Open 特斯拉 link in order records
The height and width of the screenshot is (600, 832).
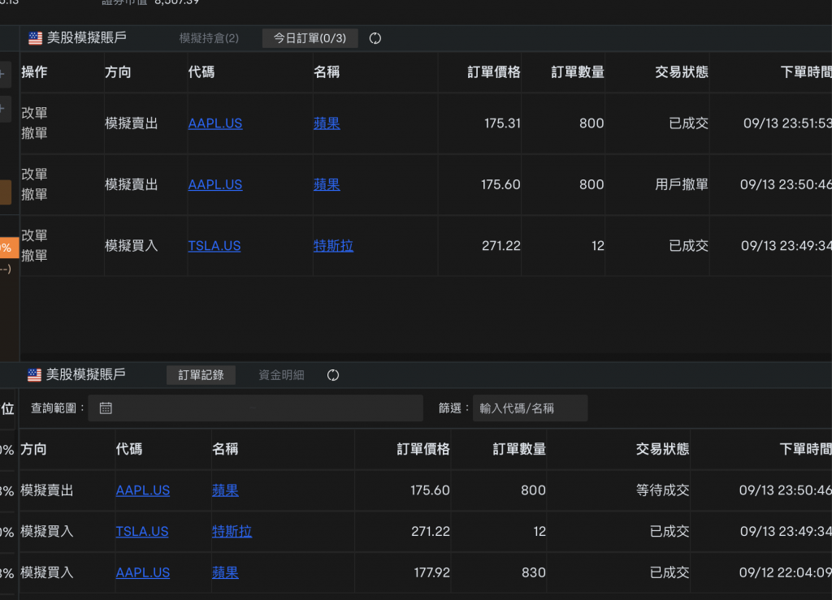pos(232,532)
